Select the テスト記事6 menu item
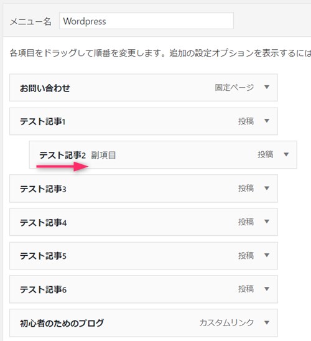Viewport: 311px width, 341px height. 144,289
